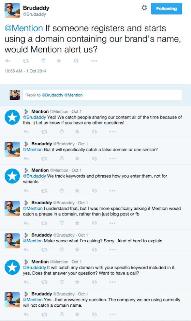191x321 pixels.
Task: Open the gear settings menu beside Following
Action: click(144, 8)
